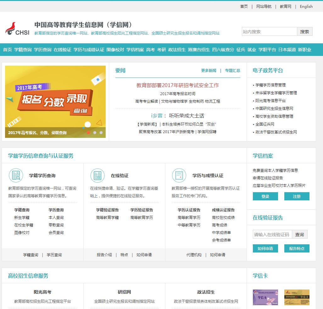Click the 注册 button
This screenshot has width=323, height=309.
297,196
